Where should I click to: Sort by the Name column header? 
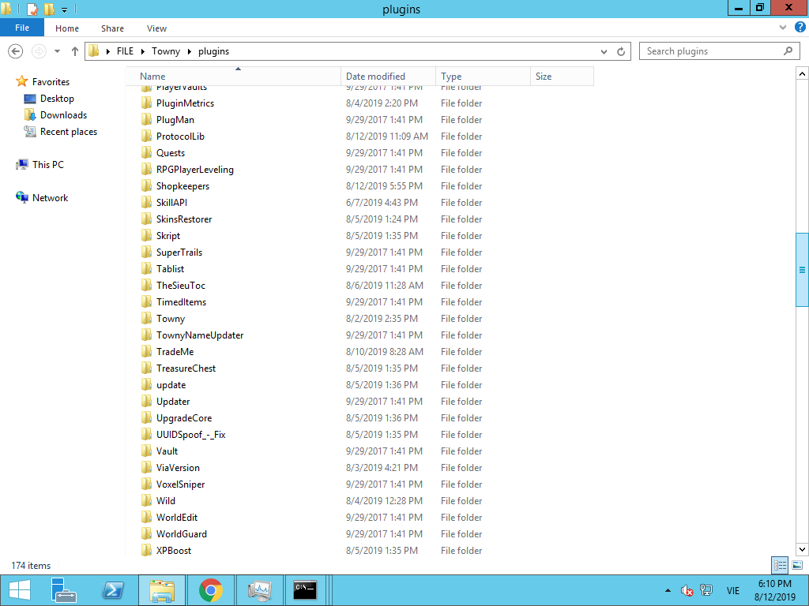(233, 77)
